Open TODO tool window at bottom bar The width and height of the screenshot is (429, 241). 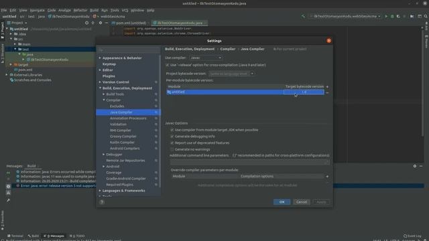point(77,236)
